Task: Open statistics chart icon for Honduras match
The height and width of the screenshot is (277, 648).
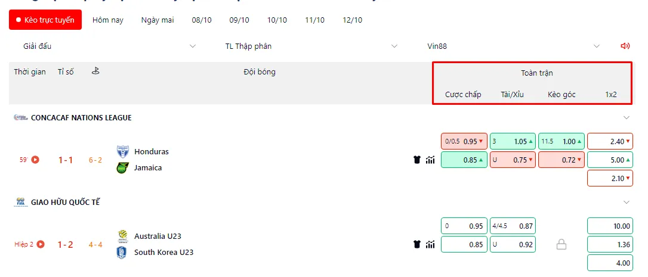Action: pyautogui.click(x=430, y=160)
